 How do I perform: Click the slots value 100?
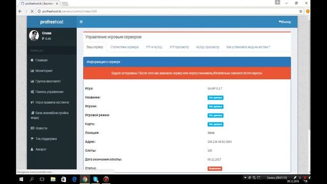point(210,151)
